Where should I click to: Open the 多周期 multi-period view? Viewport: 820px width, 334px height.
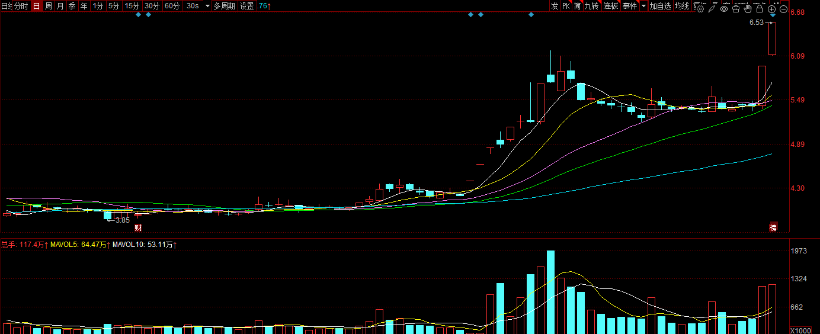click(224, 6)
